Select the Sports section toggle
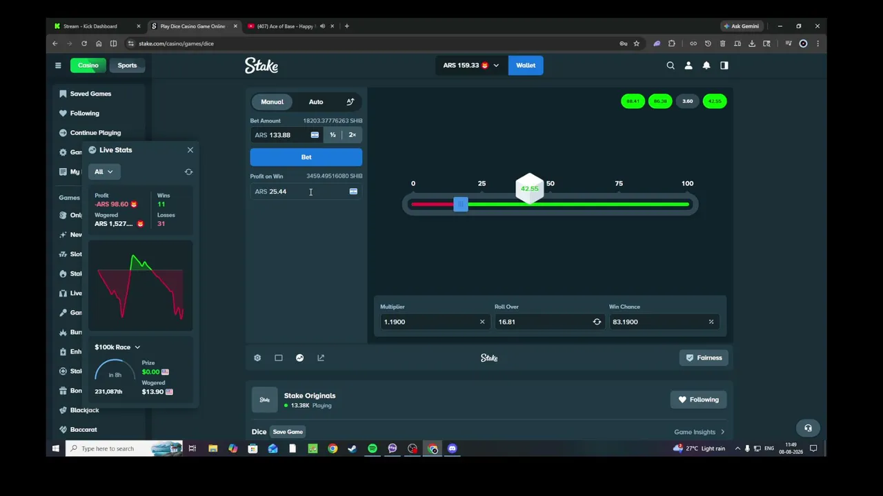This screenshot has height=496, width=883. tap(127, 65)
